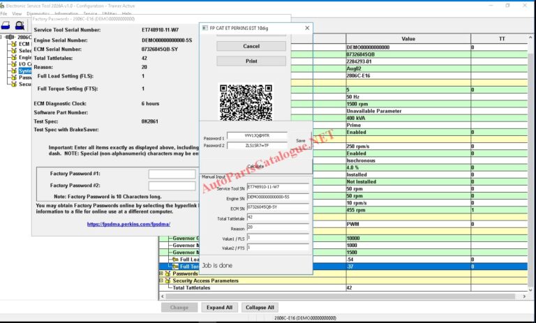Click the QR code image

tap(246, 102)
